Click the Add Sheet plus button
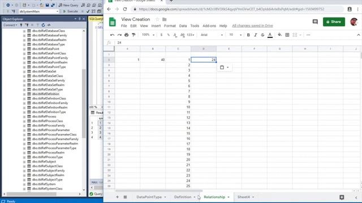This screenshot has width=362, height=203. 117,197
